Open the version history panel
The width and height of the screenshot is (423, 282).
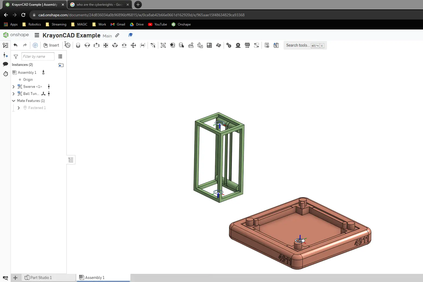coord(5,74)
